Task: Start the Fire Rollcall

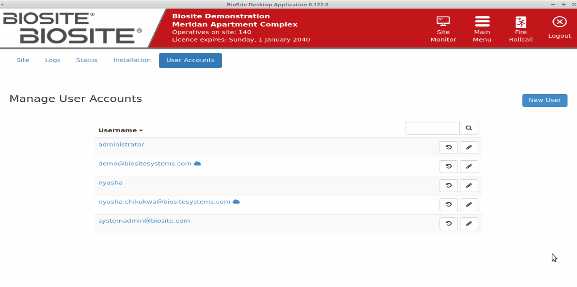Action: (x=521, y=29)
